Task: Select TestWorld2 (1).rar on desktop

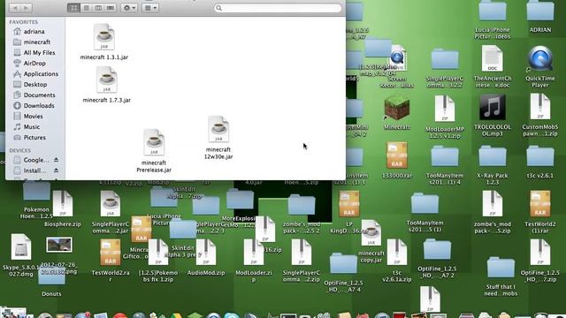Action: [540, 204]
